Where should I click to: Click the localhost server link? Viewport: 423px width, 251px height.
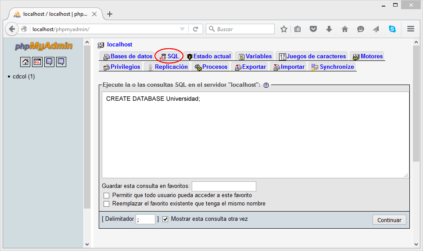[x=119, y=44]
